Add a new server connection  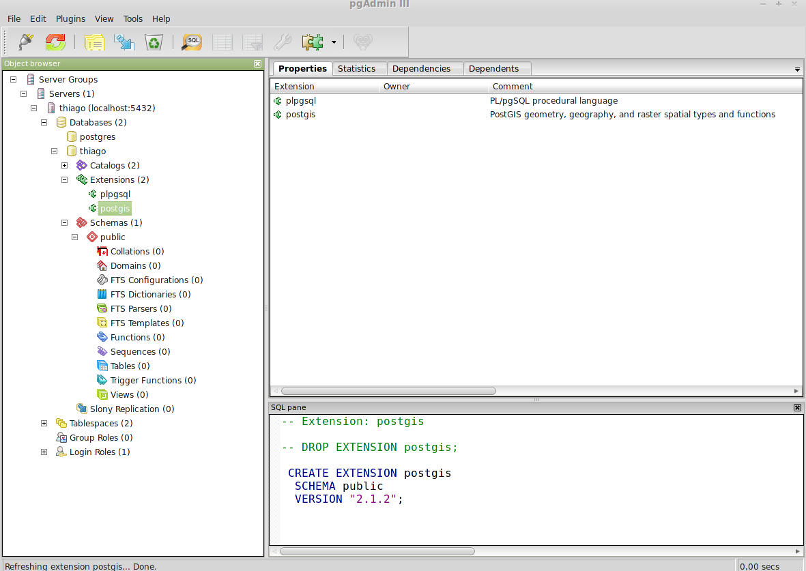(x=25, y=42)
